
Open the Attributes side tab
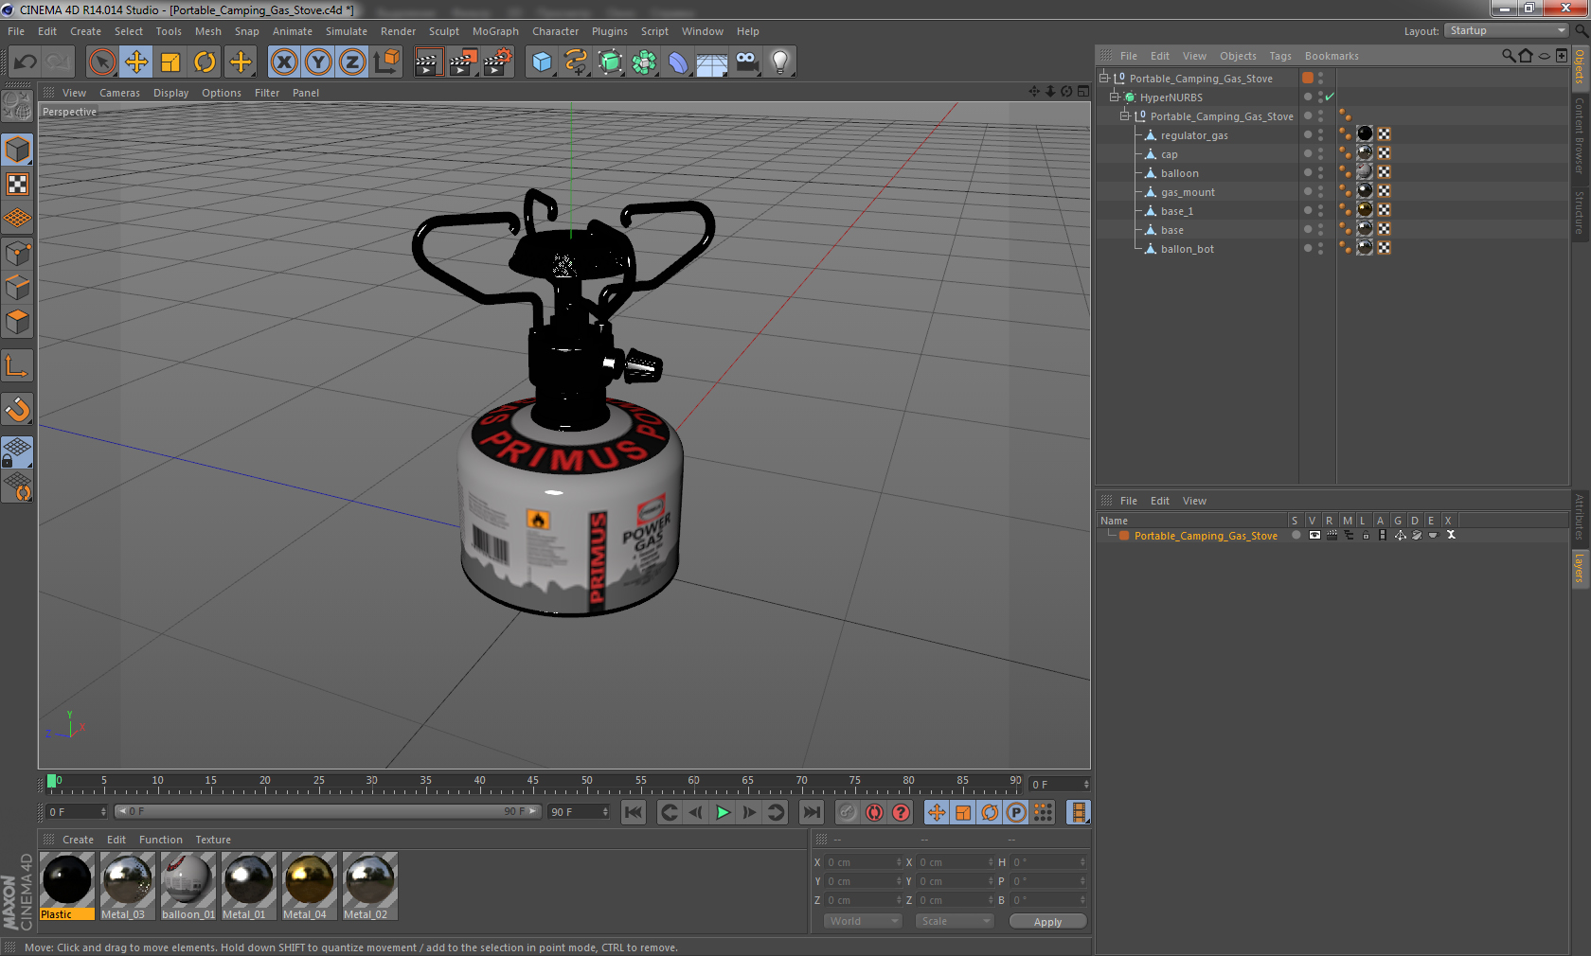coord(1580,517)
